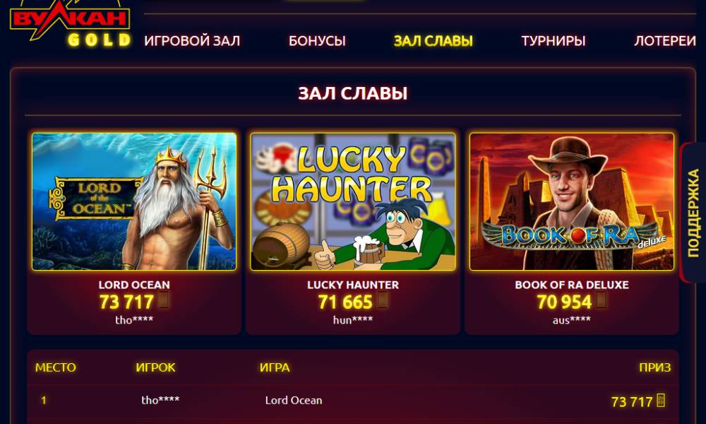Click the BOOK OF RA DELUXE title
The height and width of the screenshot is (424, 706).
click(x=572, y=285)
